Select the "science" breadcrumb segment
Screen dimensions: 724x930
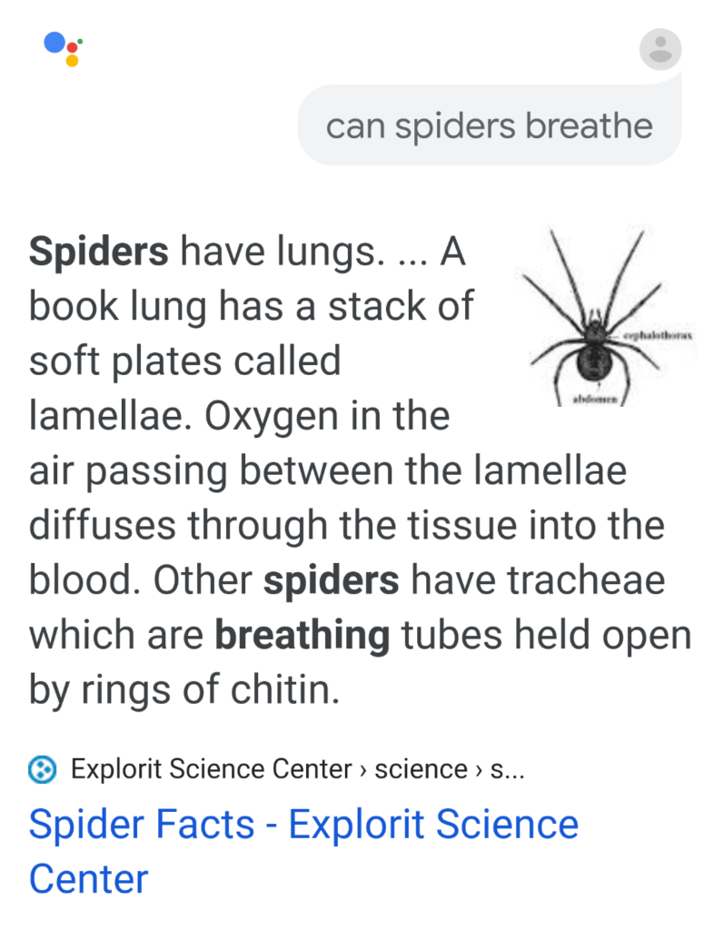(x=421, y=770)
